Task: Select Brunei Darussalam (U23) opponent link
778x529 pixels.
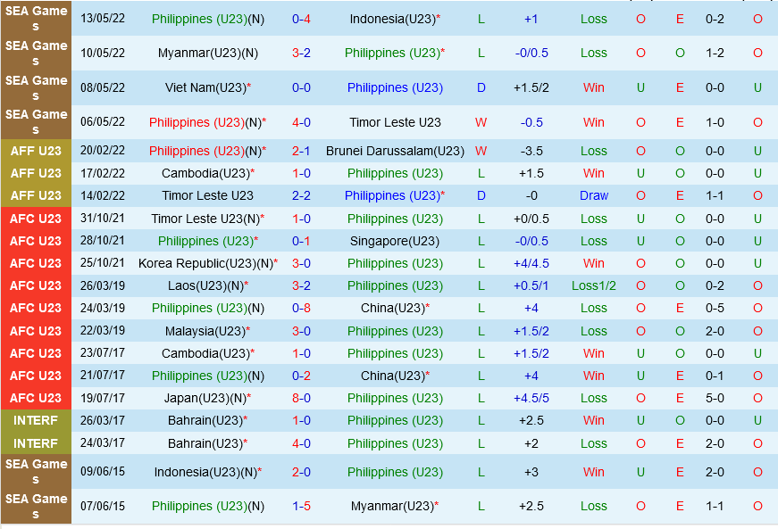Action: (x=395, y=151)
